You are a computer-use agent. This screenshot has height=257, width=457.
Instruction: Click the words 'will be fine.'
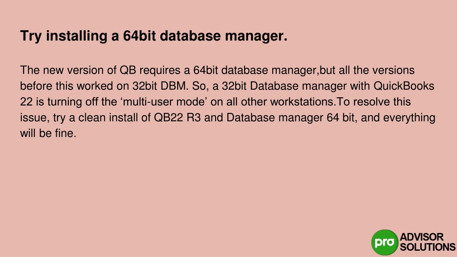[48, 133]
